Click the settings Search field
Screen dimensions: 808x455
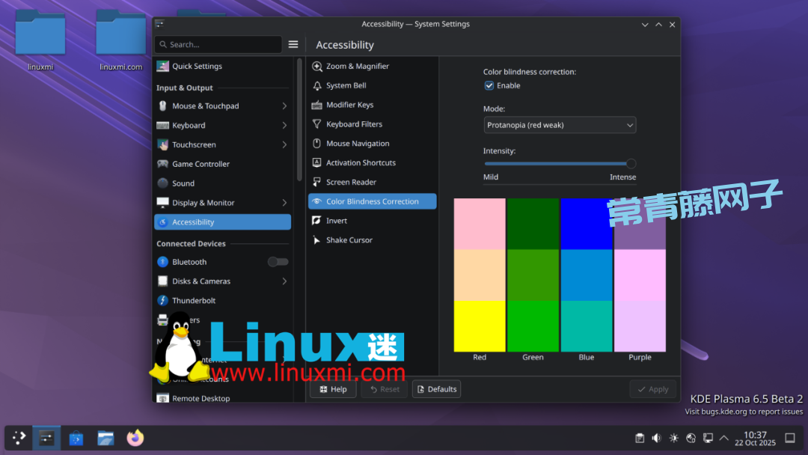[218, 45]
